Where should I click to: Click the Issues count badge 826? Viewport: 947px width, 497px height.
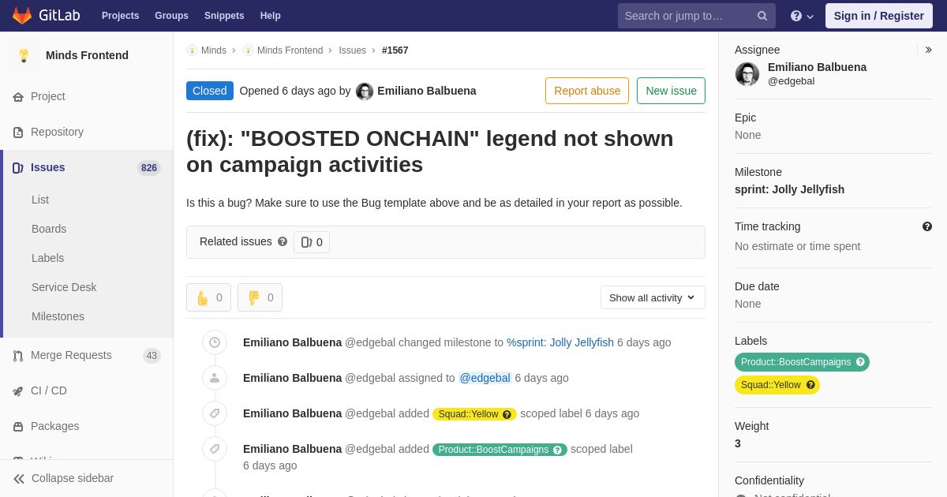coord(149,168)
